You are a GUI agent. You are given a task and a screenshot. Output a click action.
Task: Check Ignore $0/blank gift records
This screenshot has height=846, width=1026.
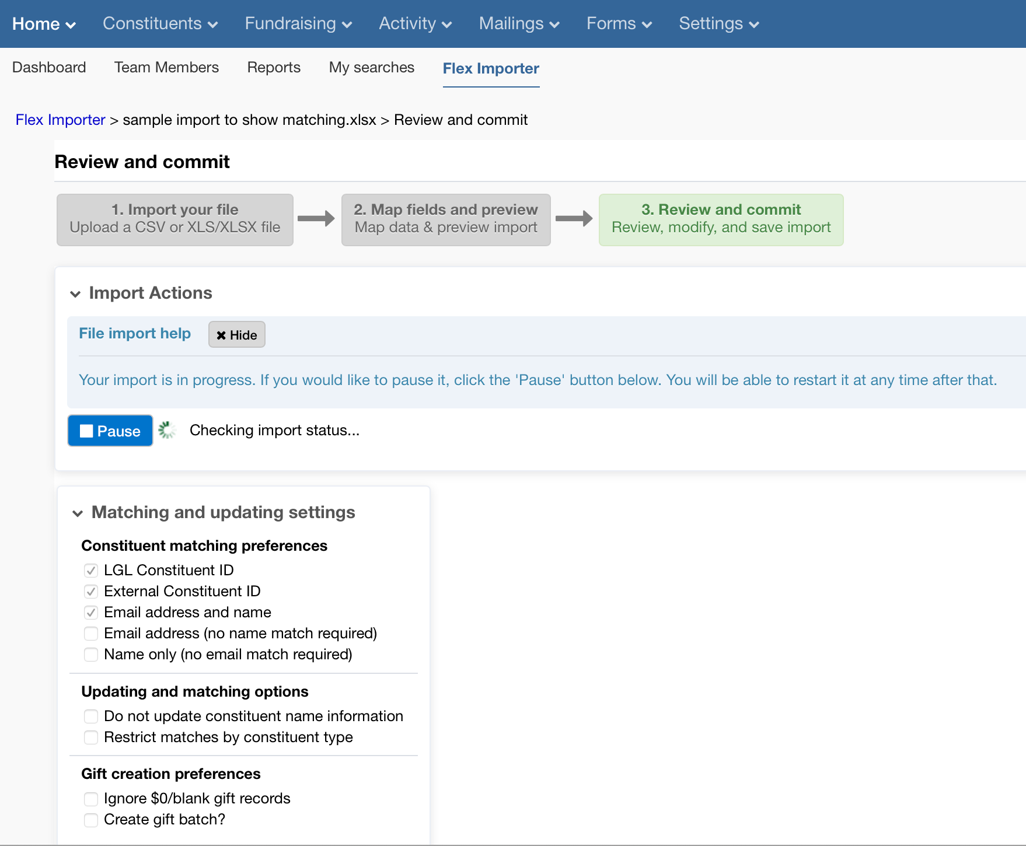click(91, 799)
